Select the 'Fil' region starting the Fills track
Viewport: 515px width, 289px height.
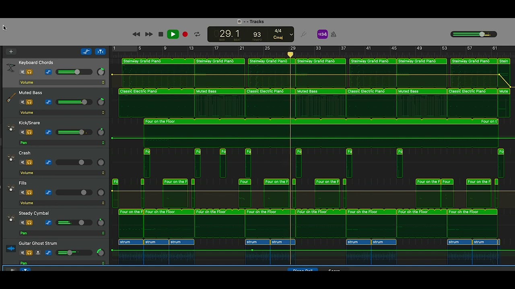tap(115, 193)
